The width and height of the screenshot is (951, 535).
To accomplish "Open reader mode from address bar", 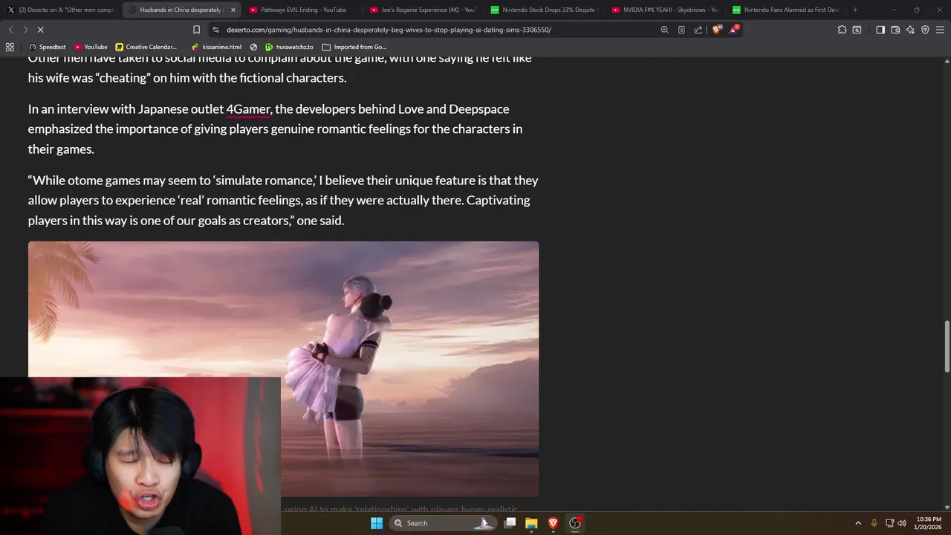I will [x=681, y=30].
